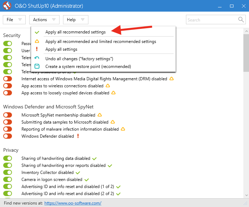The width and height of the screenshot is (249, 207).
Task: Select Apply all recommended settings
Action: pyautogui.click(x=75, y=32)
